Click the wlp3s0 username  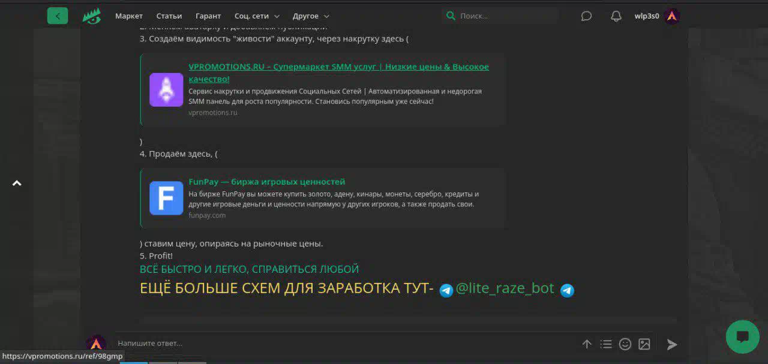[x=647, y=16]
